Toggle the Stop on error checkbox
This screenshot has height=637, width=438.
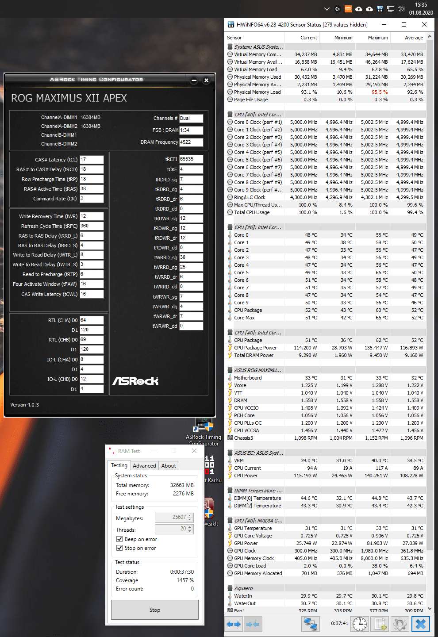[x=119, y=548]
